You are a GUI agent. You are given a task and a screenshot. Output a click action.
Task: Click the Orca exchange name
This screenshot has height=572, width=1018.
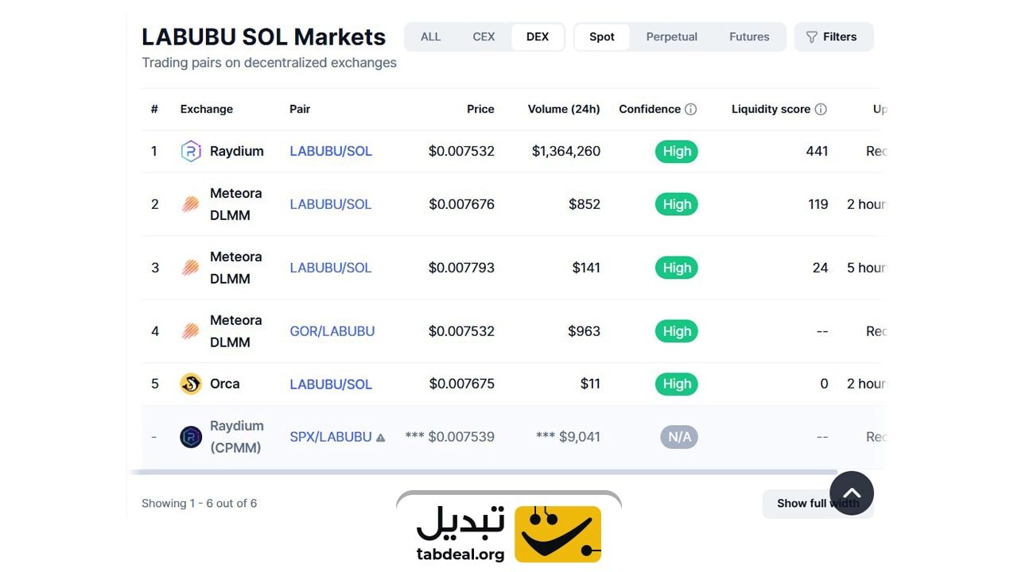225,384
